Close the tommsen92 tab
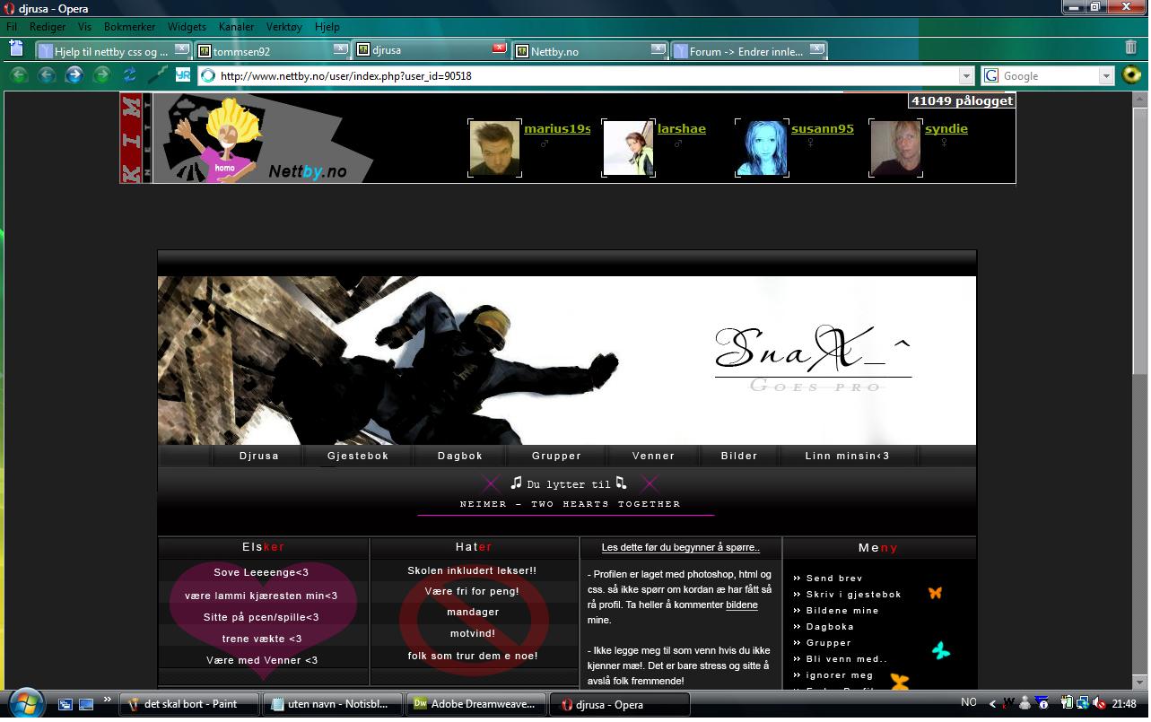 pyautogui.click(x=340, y=48)
